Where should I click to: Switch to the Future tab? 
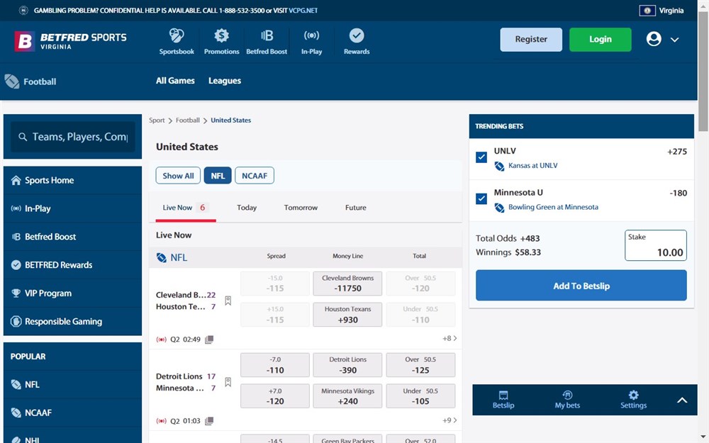click(355, 208)
